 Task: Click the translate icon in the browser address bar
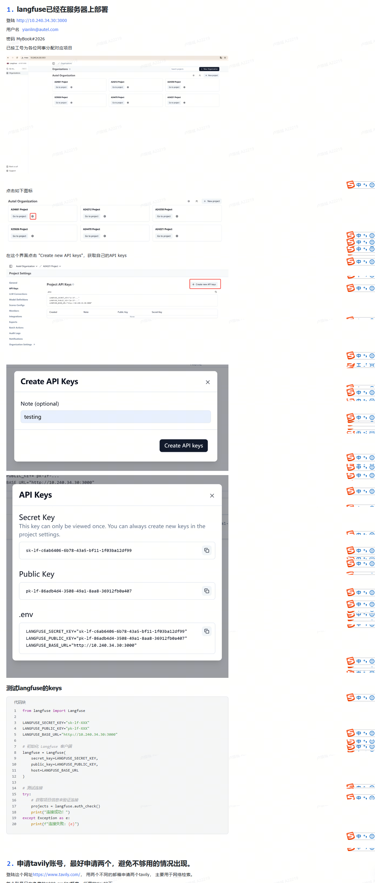(x=221, y=58)
